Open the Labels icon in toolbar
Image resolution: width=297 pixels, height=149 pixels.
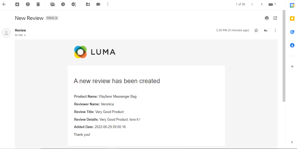pyautogui.click(x=98, y=4)
